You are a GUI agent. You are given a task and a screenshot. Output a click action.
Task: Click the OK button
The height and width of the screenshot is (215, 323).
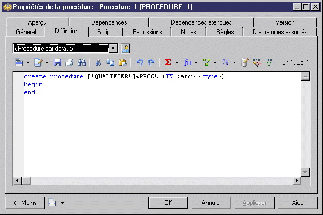tap(168, 203)
